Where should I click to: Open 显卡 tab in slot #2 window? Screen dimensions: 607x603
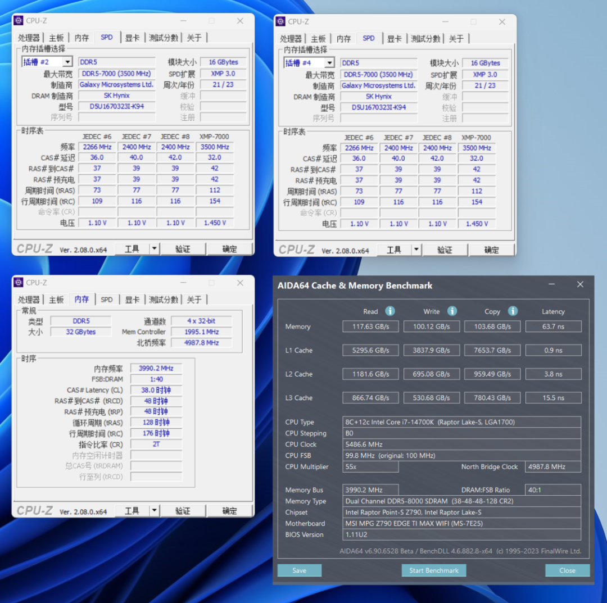point(132,38)
